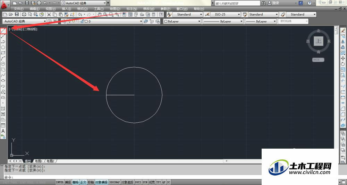Select the Spline tool

click(3, 75)
